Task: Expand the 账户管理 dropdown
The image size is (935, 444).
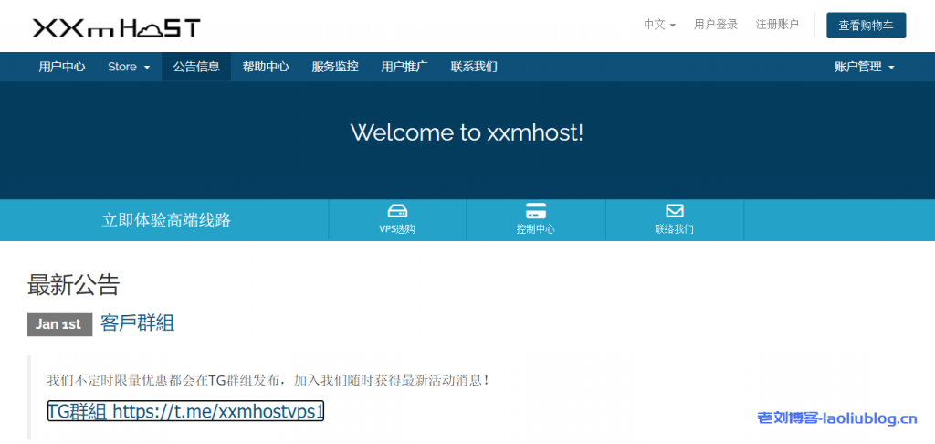Action: [864, 67]
